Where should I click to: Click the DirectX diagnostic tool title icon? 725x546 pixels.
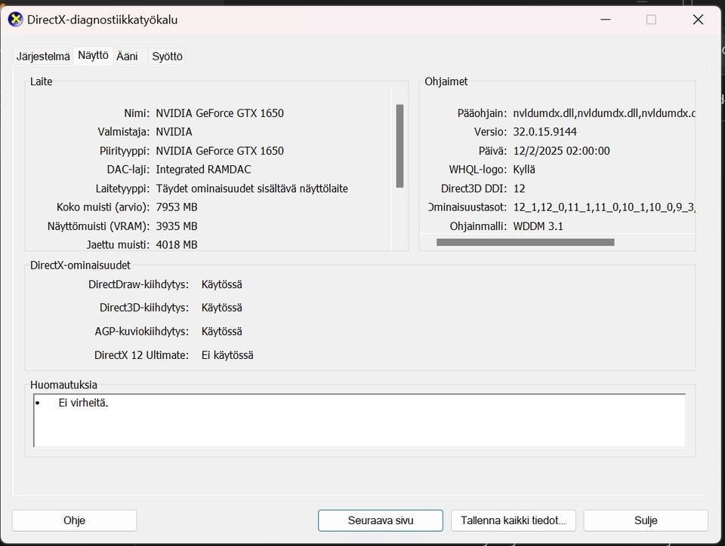15,20
